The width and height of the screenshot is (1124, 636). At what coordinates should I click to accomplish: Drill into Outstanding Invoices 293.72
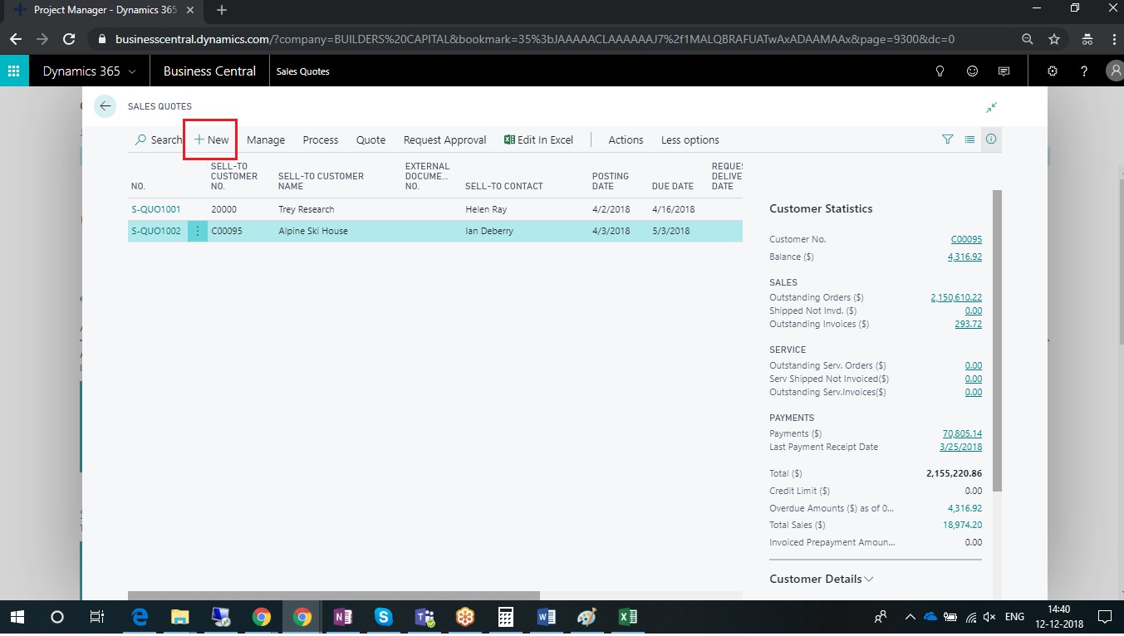[x=969, y=324]
